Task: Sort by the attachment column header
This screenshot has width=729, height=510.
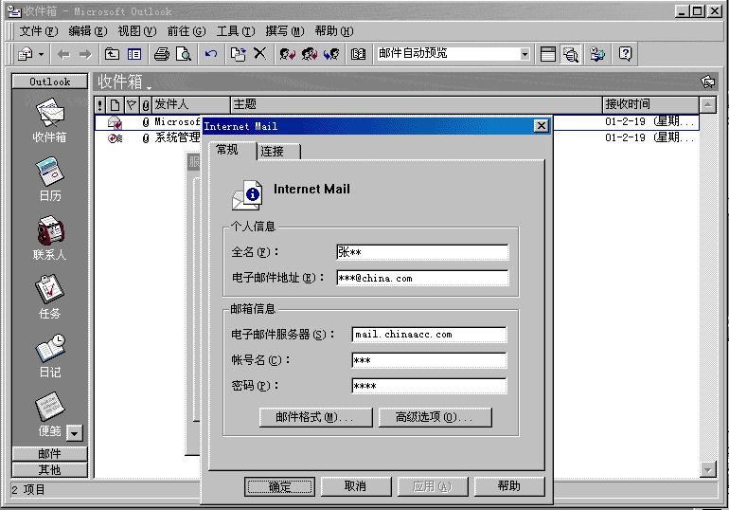Action: (146, 105)
